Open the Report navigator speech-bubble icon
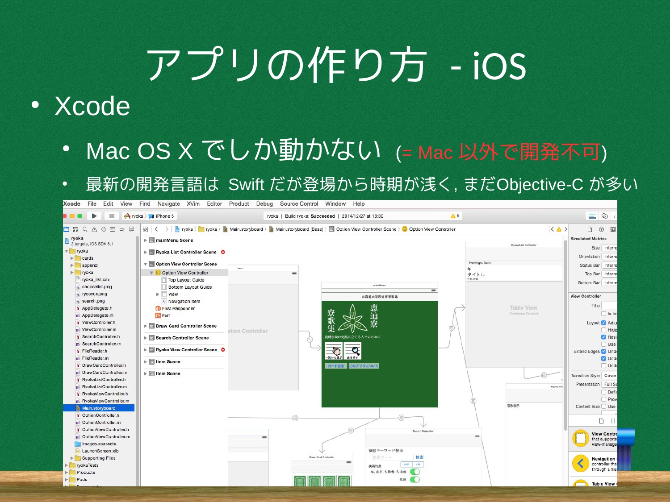670x502 pixels. [131, 229]
